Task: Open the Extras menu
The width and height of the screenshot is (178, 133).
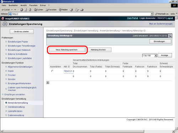Action: click(43, 5)
